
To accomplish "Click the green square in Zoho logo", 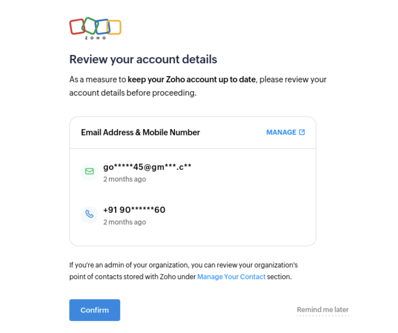I will [89, 26].
